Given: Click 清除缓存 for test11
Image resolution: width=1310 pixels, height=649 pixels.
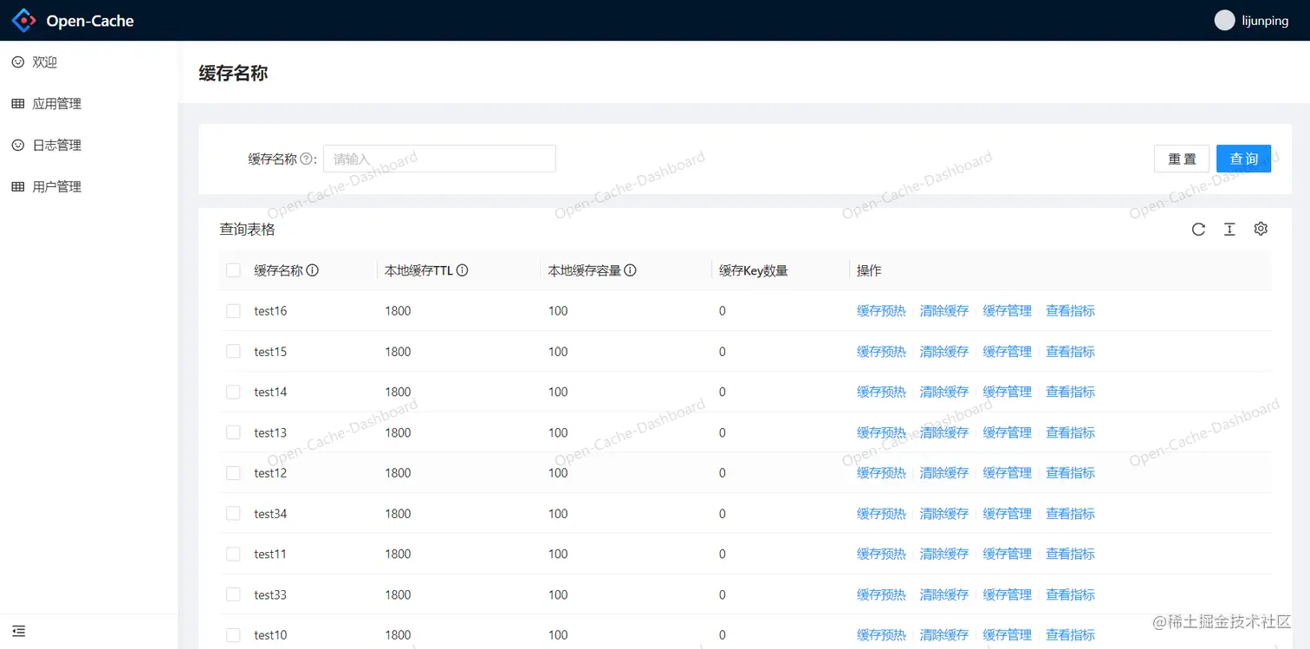Looking at the screenshot, I should click(944, 554).
